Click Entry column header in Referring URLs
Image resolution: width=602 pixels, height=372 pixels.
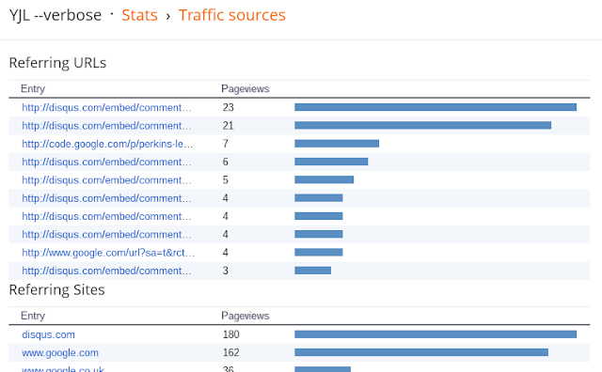tap(33, 88)
